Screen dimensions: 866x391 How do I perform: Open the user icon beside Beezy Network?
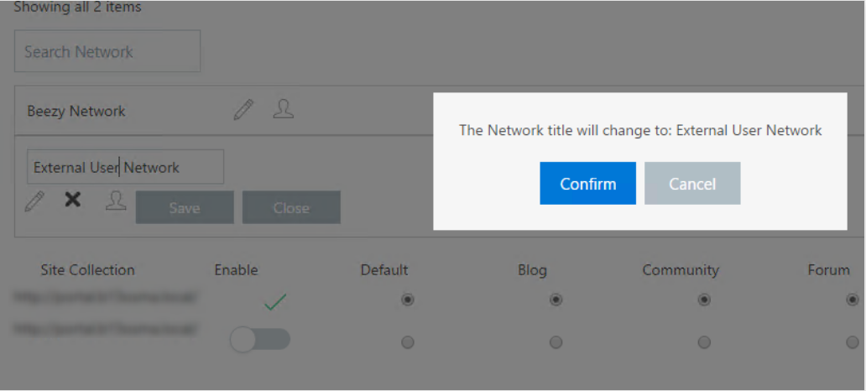coord(284,109)
